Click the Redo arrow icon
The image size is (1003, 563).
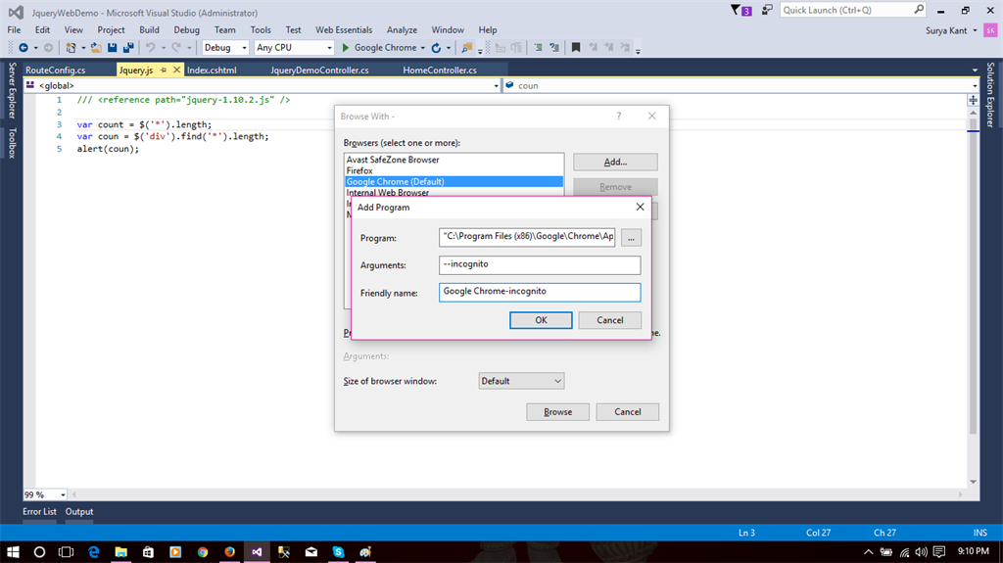[176, 47]
